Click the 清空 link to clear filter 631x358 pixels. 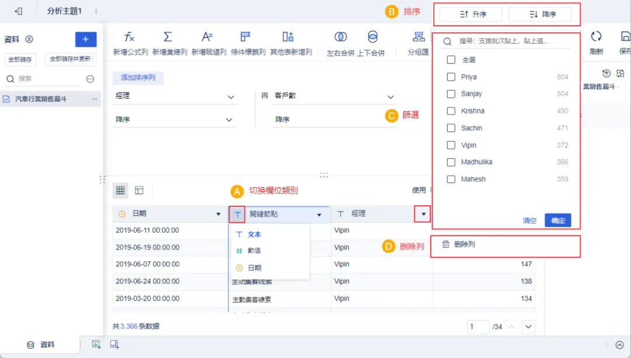(529, 221)
